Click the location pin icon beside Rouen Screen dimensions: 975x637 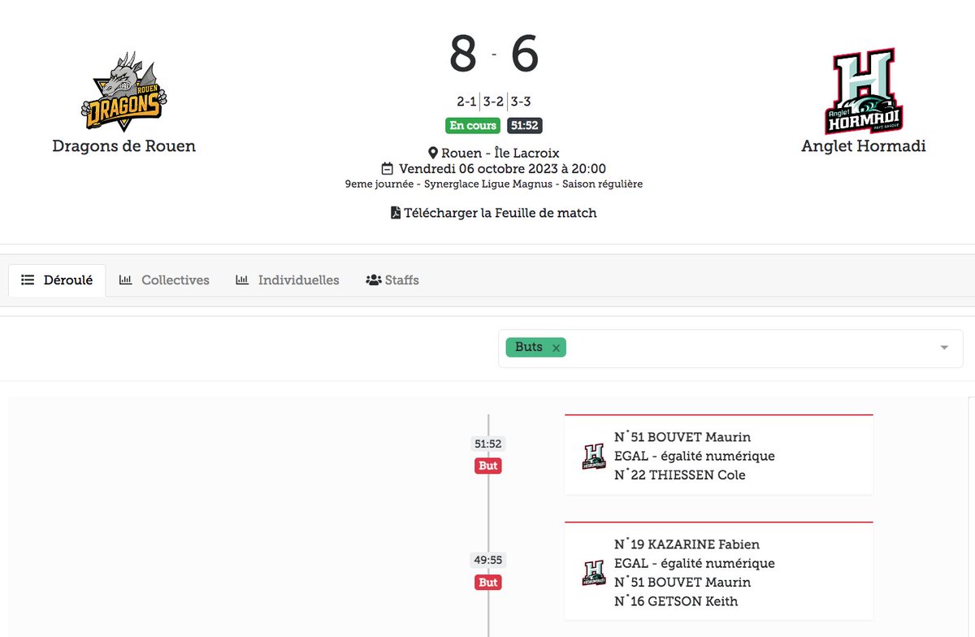(x=433, y=153)
